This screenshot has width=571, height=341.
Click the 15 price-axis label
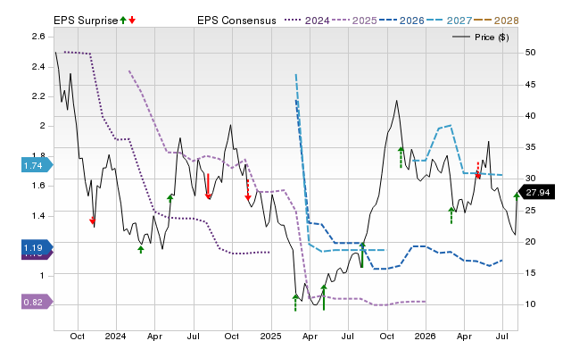(530, 273)
